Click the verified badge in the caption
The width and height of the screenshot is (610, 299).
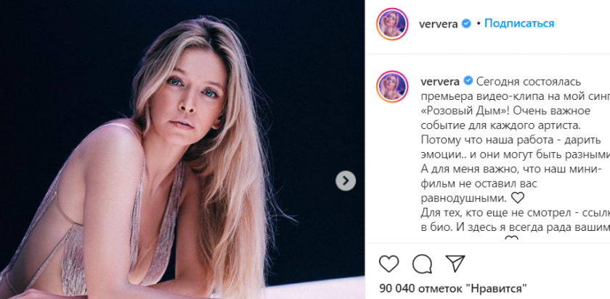click(x=468, y=81)
